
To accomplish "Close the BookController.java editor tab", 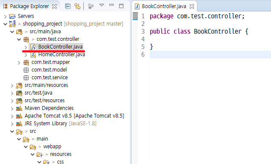I will coord(192,6).
